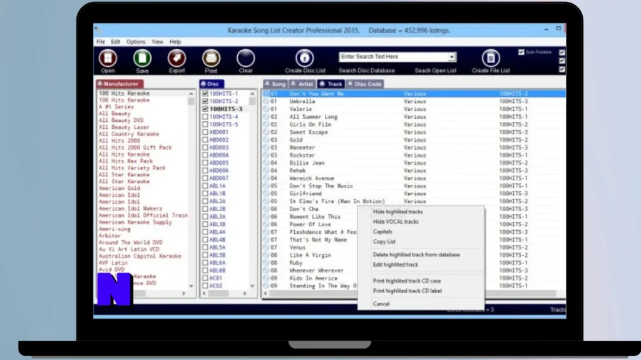
Task: Click the disc icon beside Umbrella track
Action: [266, 101]
